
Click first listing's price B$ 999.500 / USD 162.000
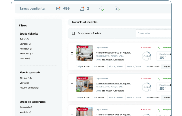pos(113,60)
